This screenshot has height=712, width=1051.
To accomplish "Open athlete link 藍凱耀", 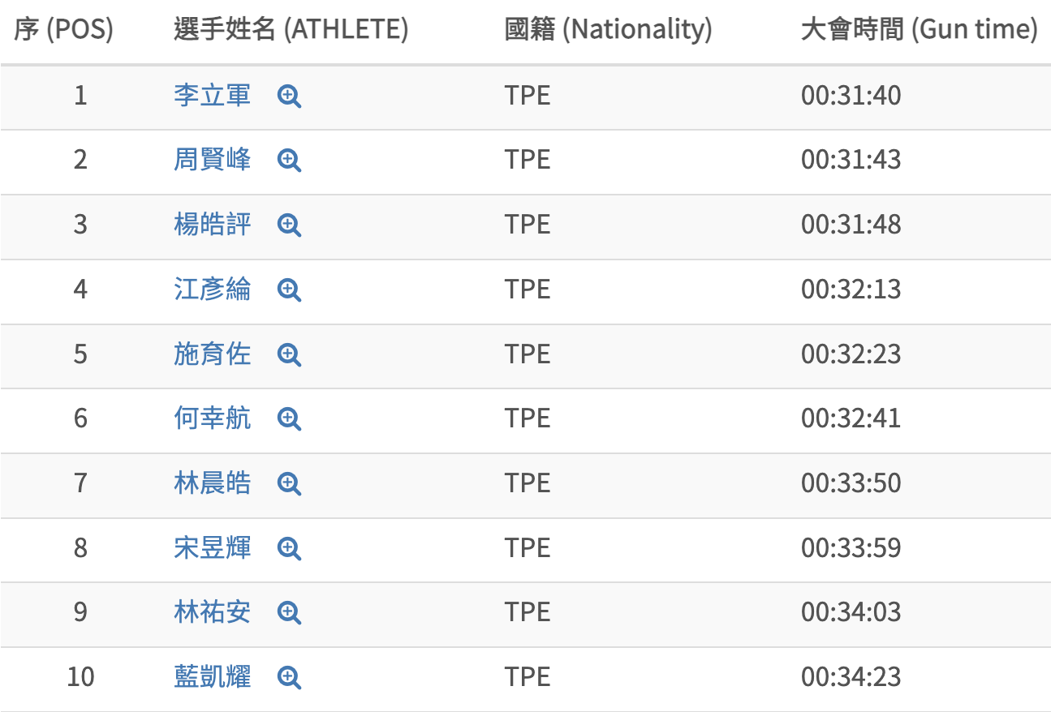I will pos(213,676).
